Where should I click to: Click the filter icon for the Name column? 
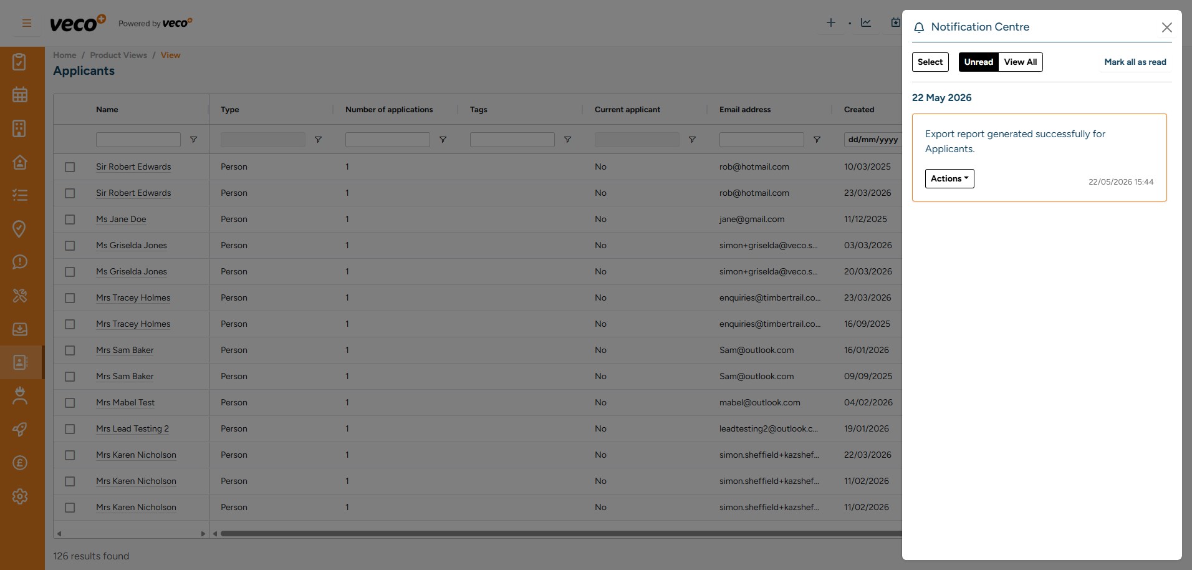point(193,140)
